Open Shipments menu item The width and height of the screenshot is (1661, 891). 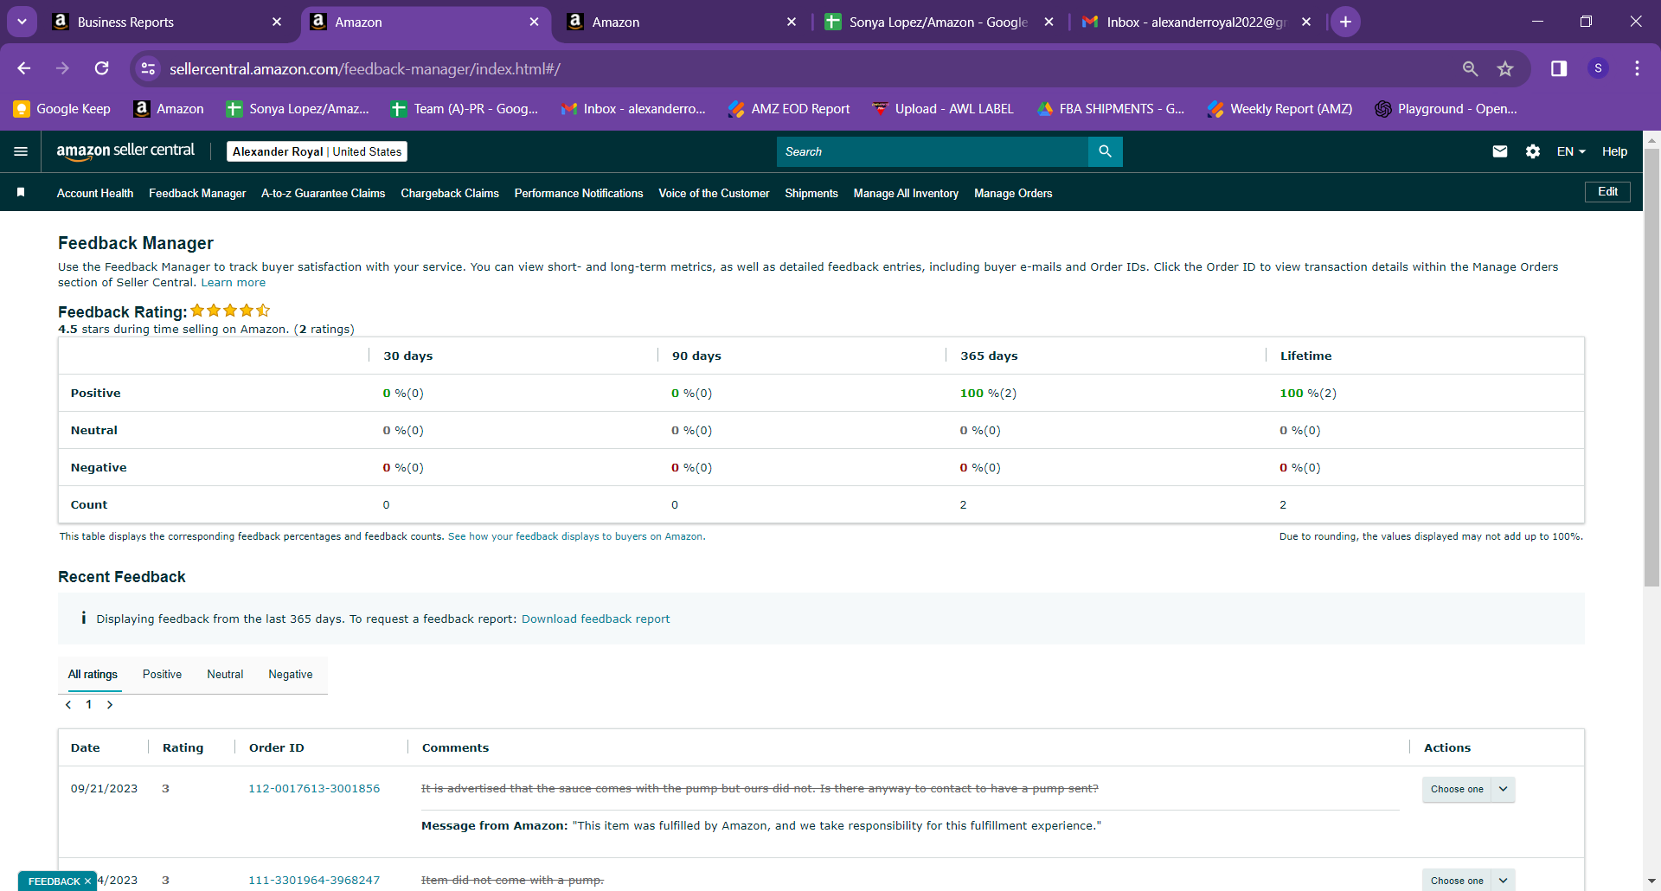pyautogui.click(x=811, y=193)
